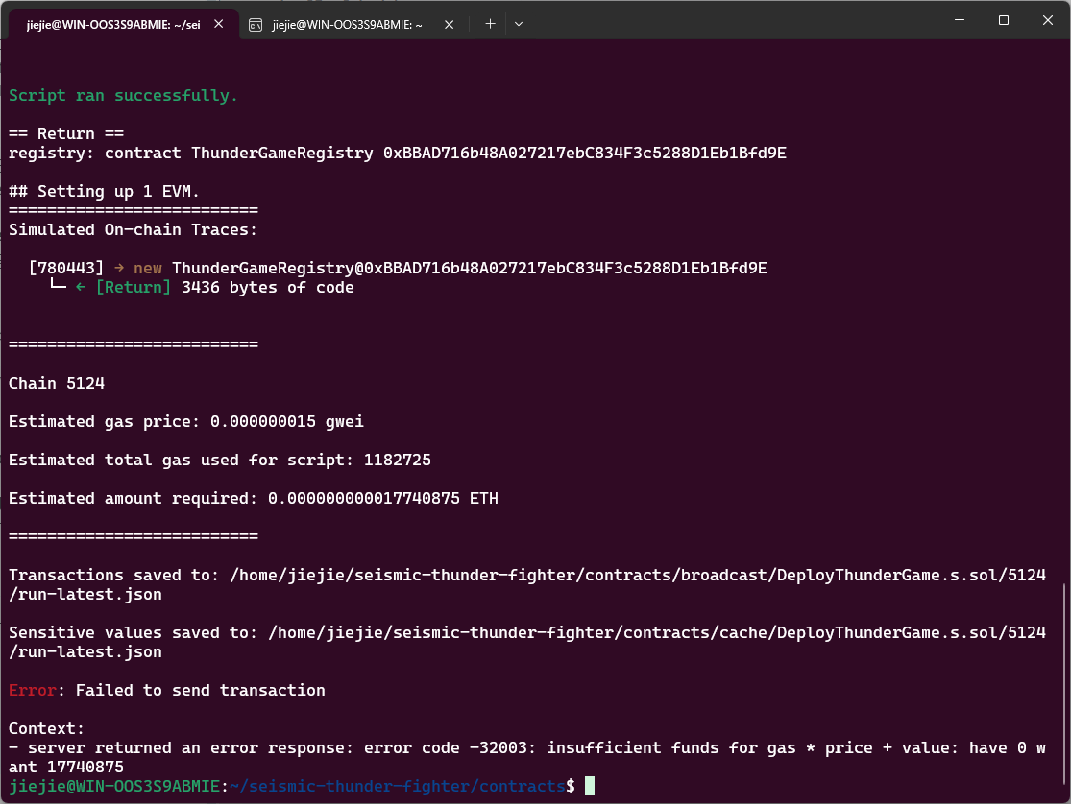Click the terminal icon on second tab
Image resolution: width=1071 pixels, height=804 pixels.
point(256,25)
